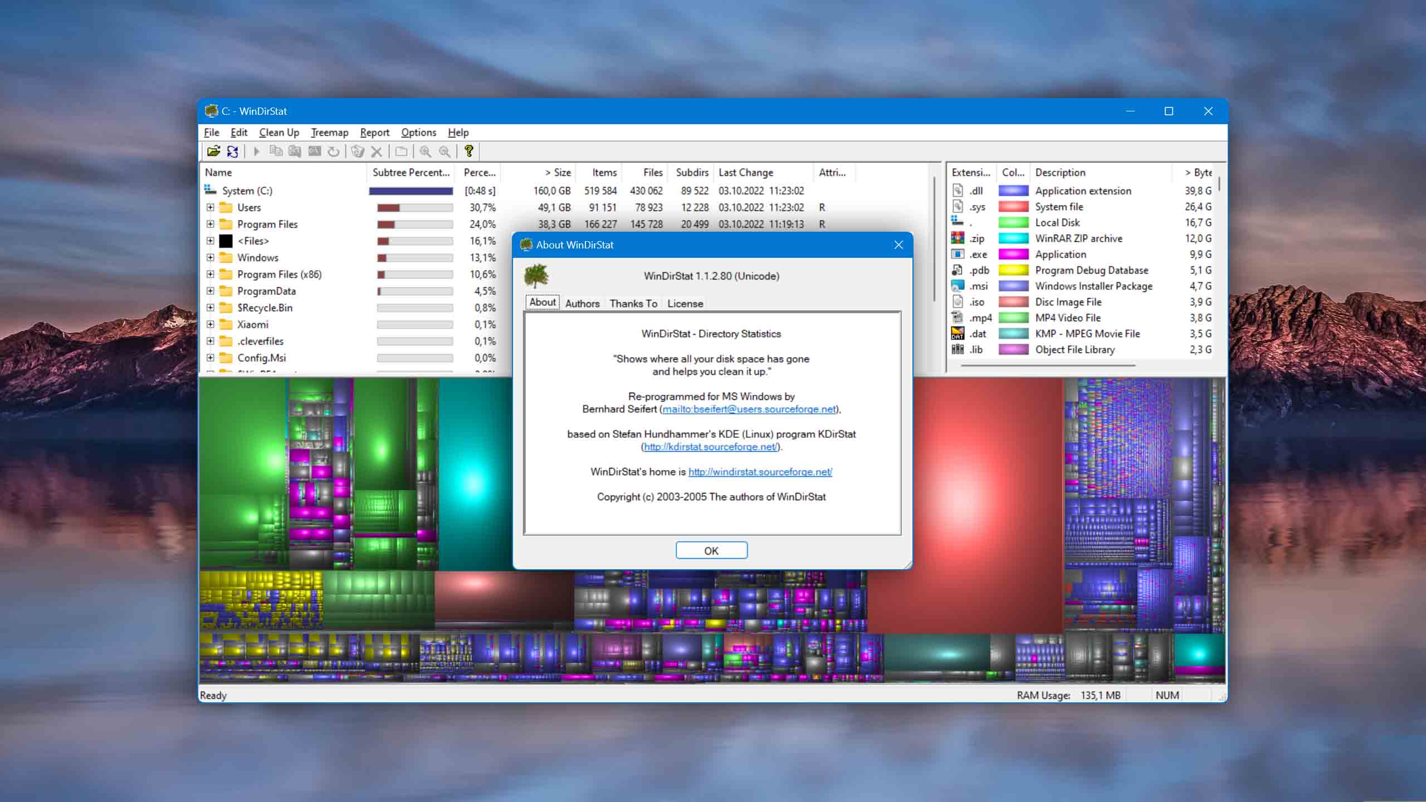Click the Refresh Selected toolbar icon
This screenshot has height=802, width=1426.
[x=333, y=151]
